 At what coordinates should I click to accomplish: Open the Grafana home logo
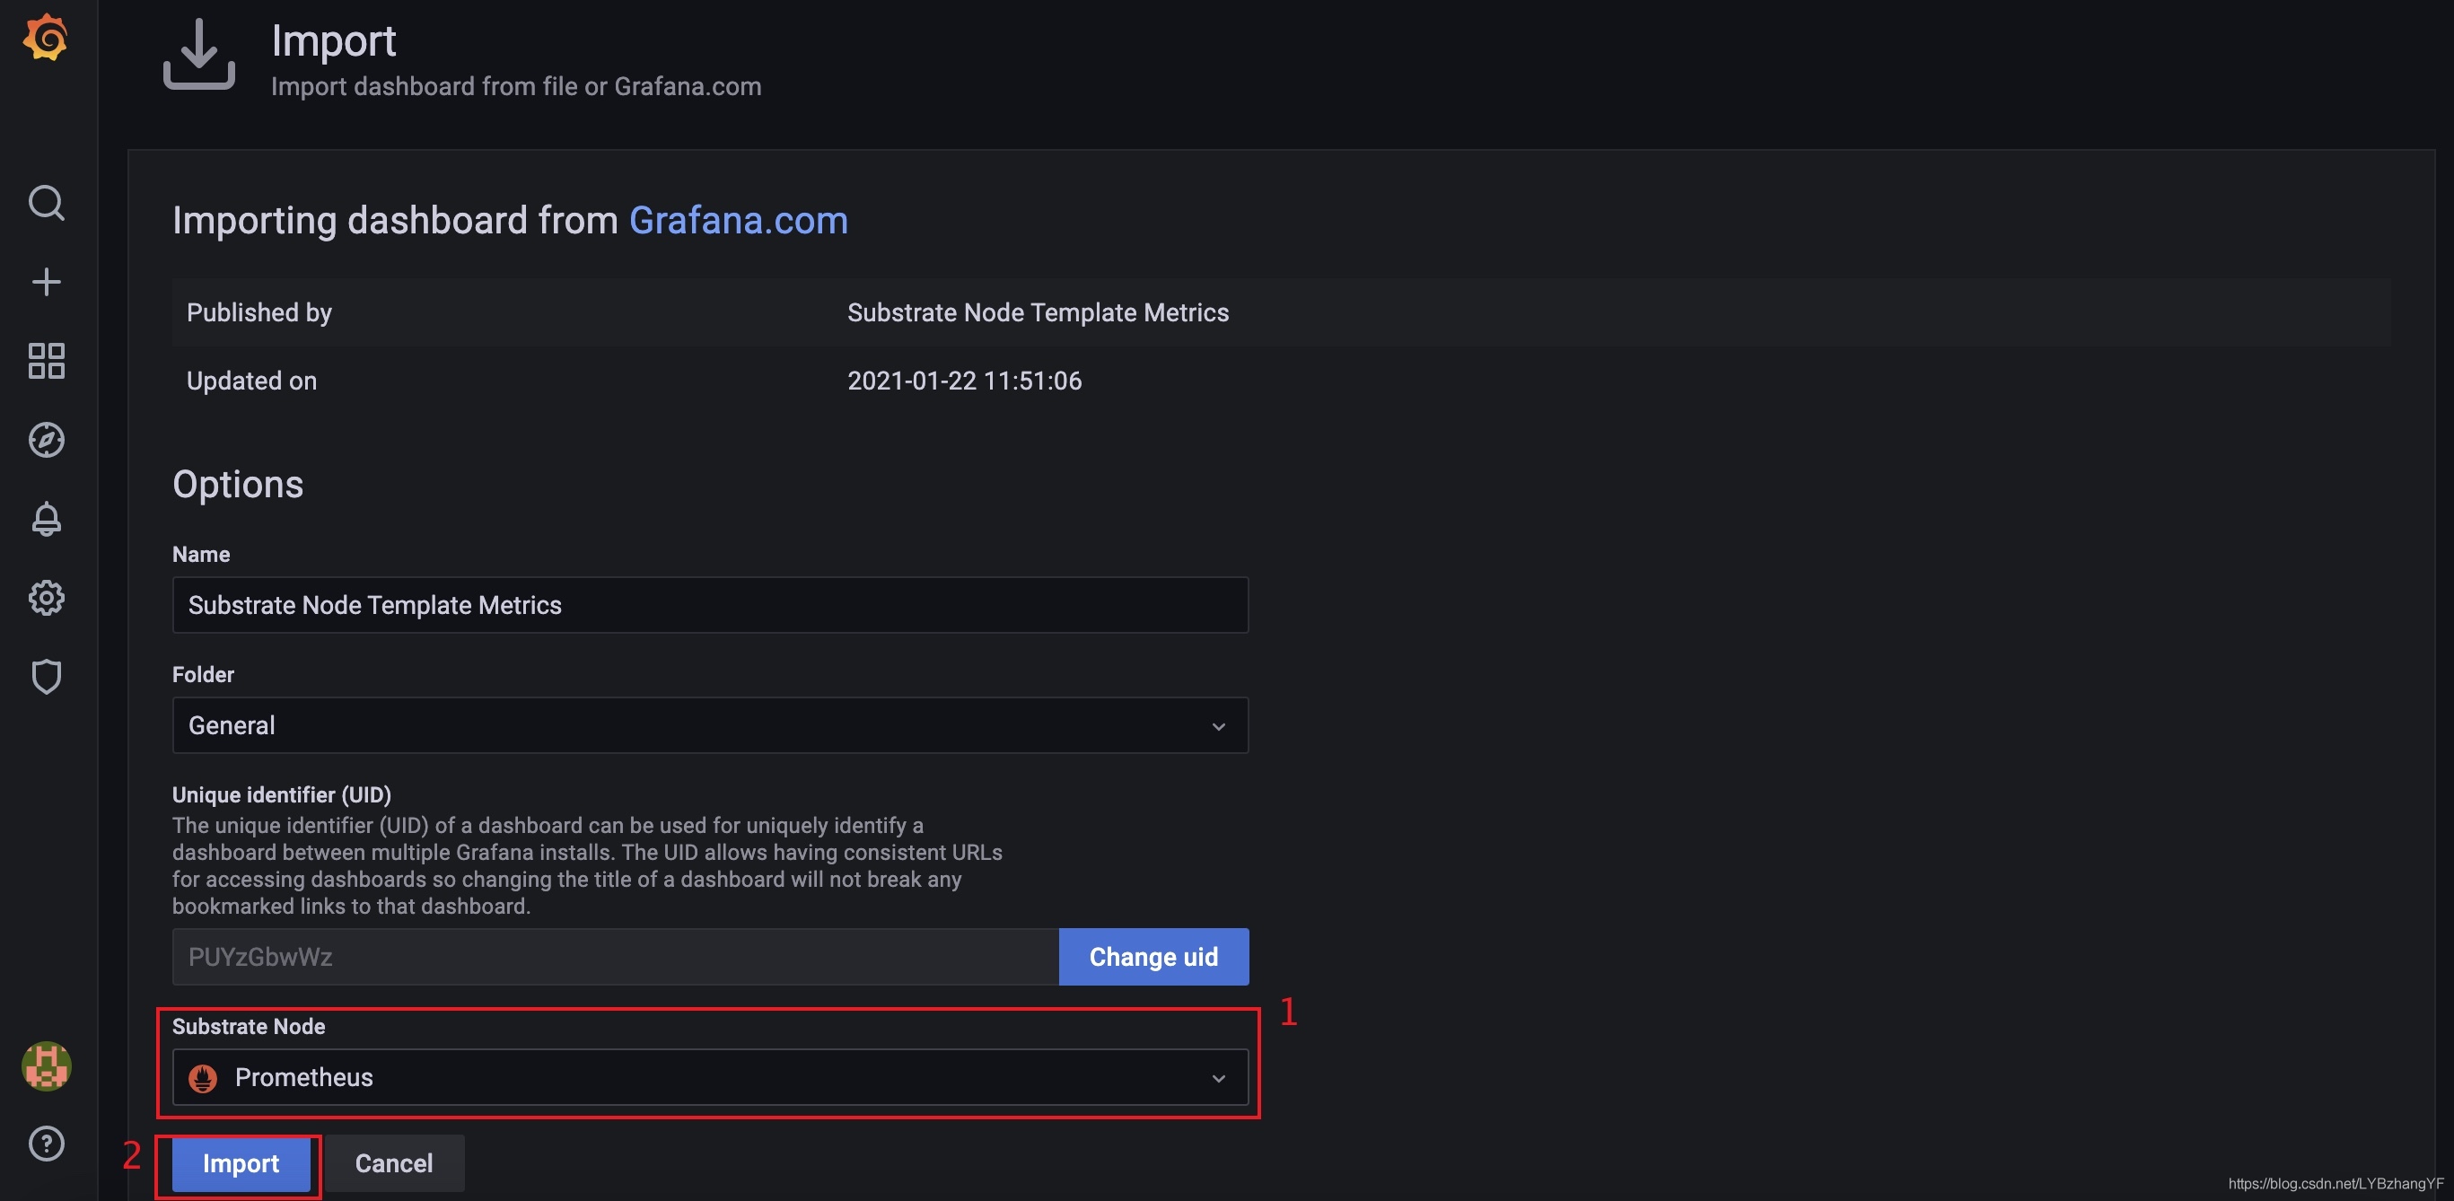[46, 38]
